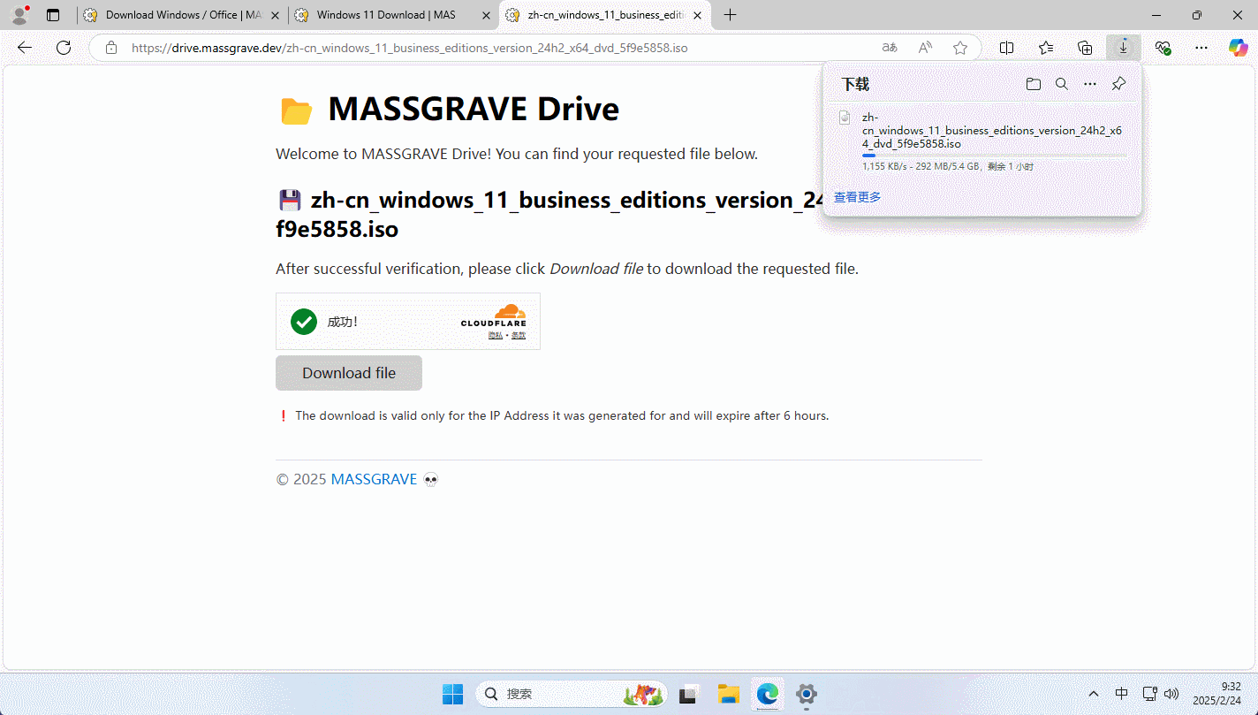The width and height of the screenshot is (1258, 715).
Task: Open downloads folder icon in downloads panel
Action: [1033, 84]
